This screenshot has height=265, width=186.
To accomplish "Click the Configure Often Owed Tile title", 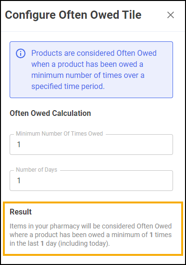I will [x=73, y=15].
